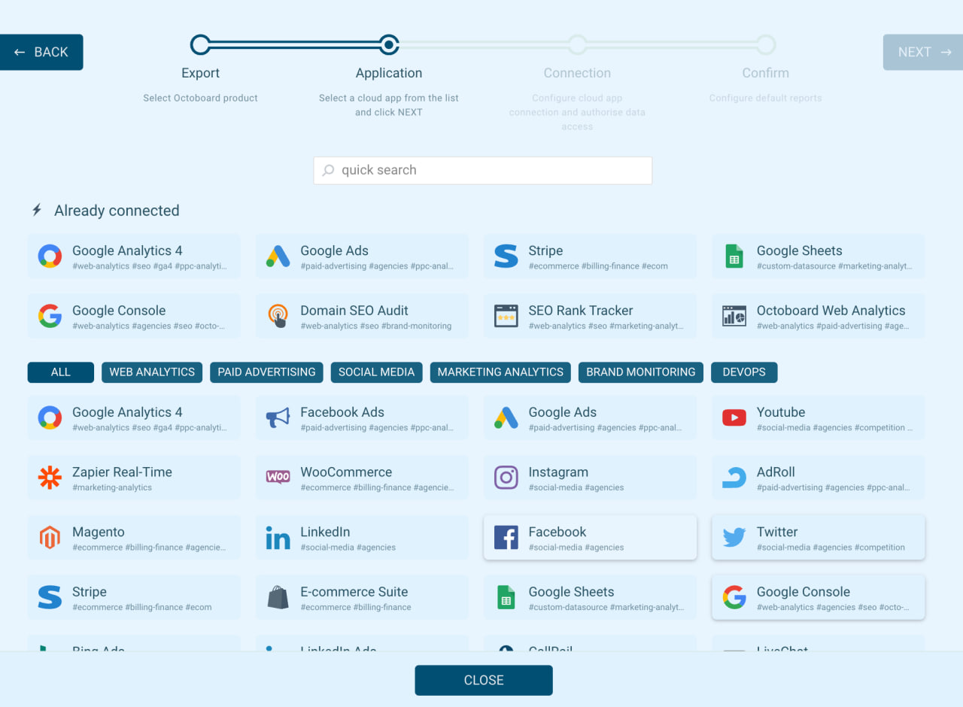This screenshot has width=963, height=707.
Task: Filter apps by PAID ADVERTISING
Action: (266, 372)
